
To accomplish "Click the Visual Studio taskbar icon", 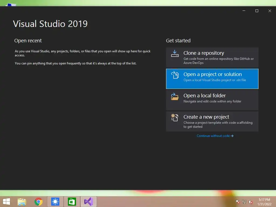I will (x=89, y=202).
